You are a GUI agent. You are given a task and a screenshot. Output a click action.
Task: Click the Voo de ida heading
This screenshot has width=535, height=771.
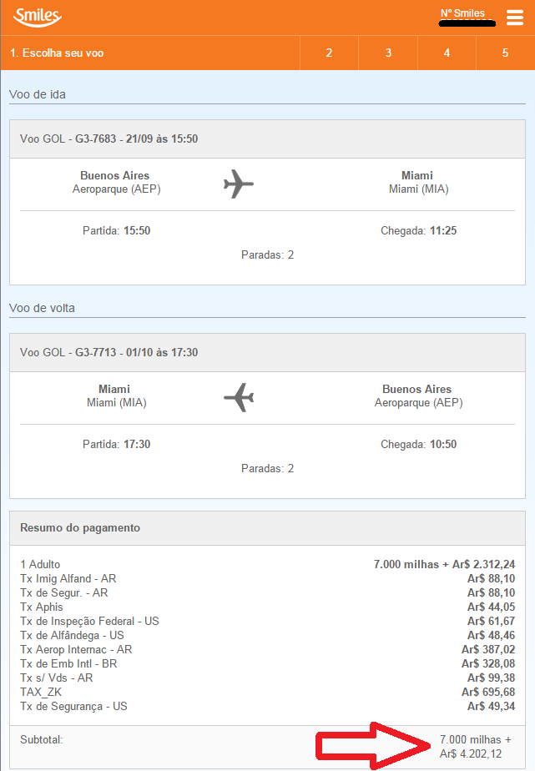38,94
